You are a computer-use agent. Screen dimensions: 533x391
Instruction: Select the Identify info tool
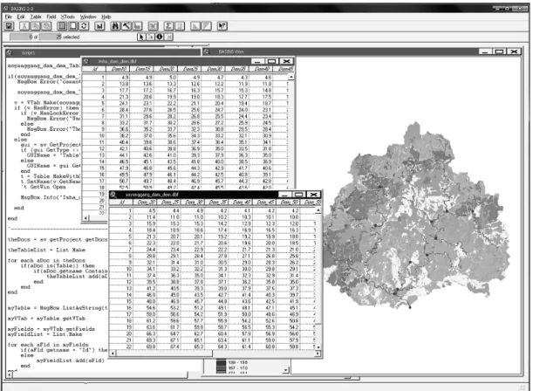tap(159, 37)
